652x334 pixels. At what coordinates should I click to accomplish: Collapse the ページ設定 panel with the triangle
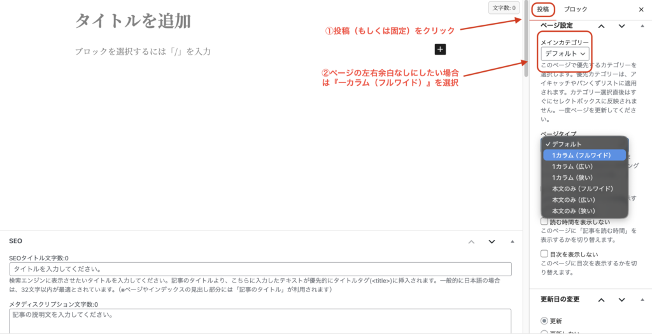click(x=642, y=26)
